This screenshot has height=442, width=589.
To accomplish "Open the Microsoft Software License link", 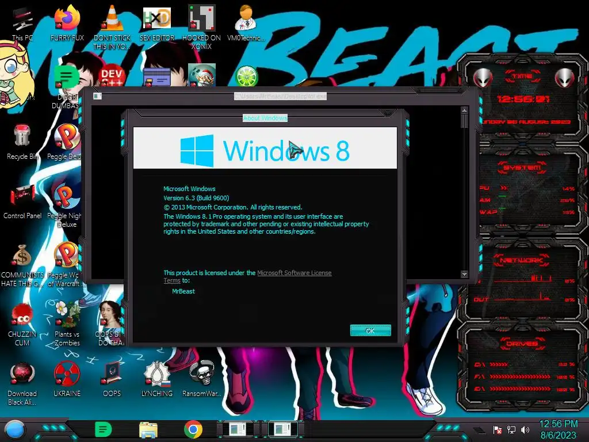I will coord(294,273).
